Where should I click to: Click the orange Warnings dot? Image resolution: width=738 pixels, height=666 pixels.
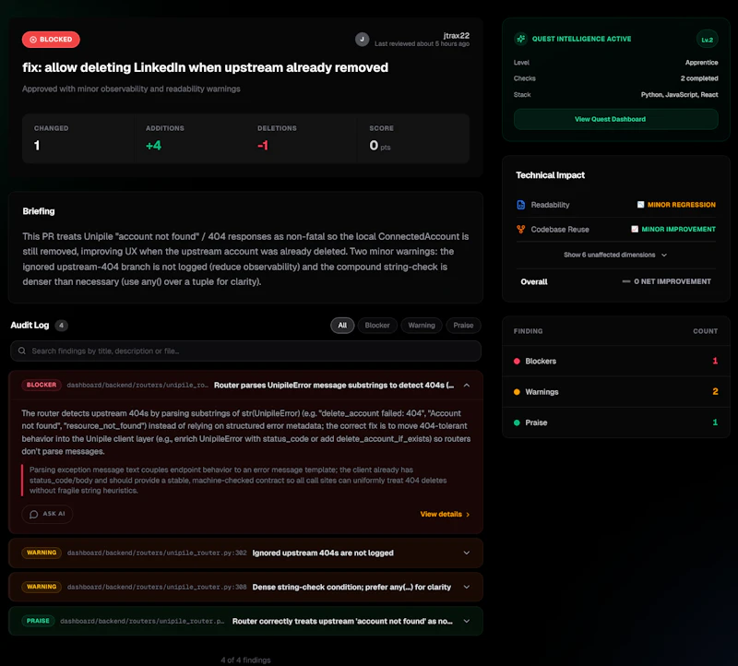(x=517, y=392)
